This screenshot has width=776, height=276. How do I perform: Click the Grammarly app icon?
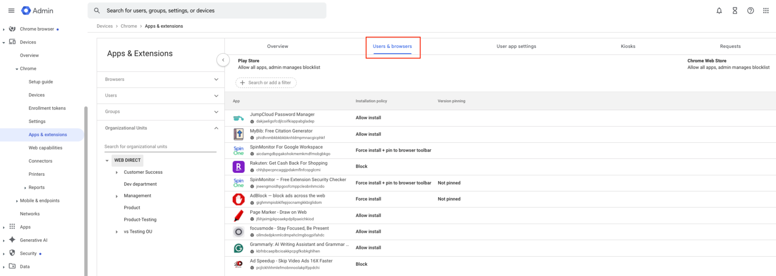click(x=239, y=248)
